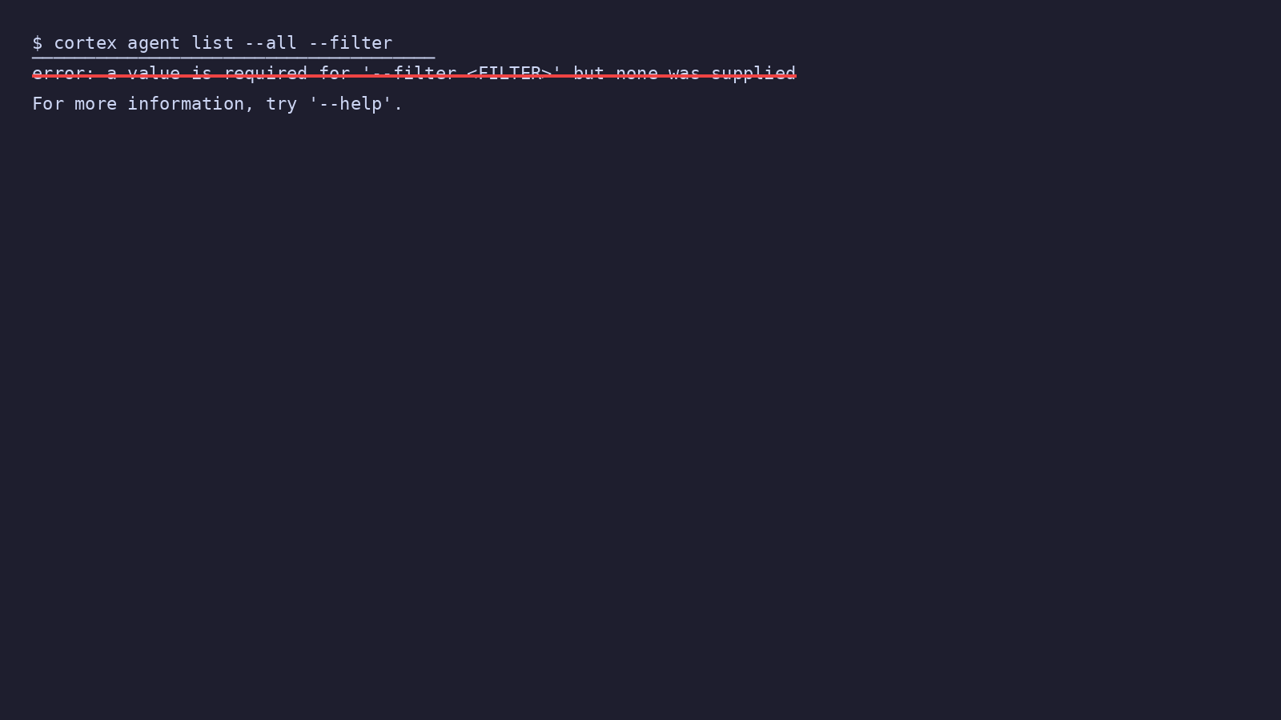
Task: Click the word but in the error message
Action: point(589,74)
